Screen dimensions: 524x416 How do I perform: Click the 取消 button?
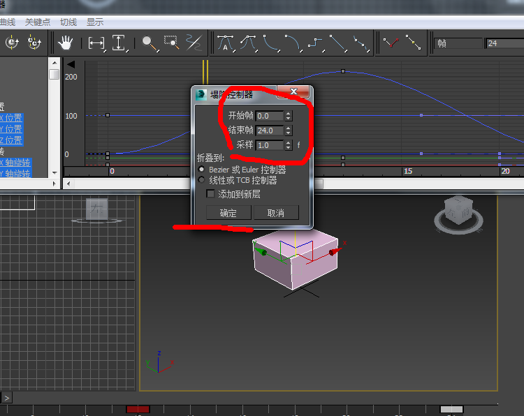[x=276, y=213]
